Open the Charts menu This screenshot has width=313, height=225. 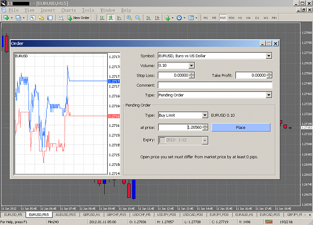click(x=69, y=10)
